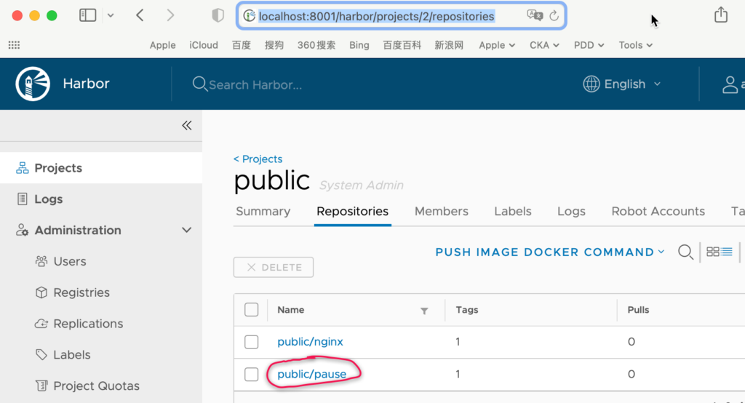
Task: Switch to list view icon
Action: (x=727, y=252)
